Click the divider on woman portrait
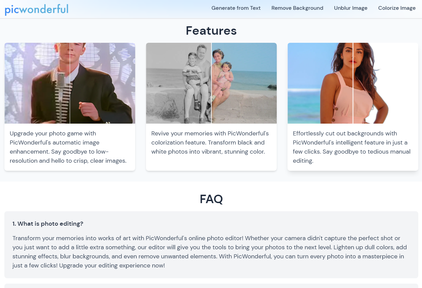Screen dimensions: 422x288 click(x=353, y=83)
